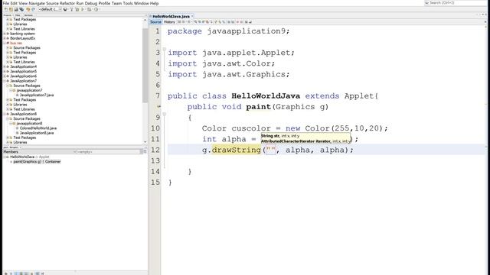The width and height of the screenshot is (490, 275).
Task: Click the Debug Project icon
Action: (89, 9)
